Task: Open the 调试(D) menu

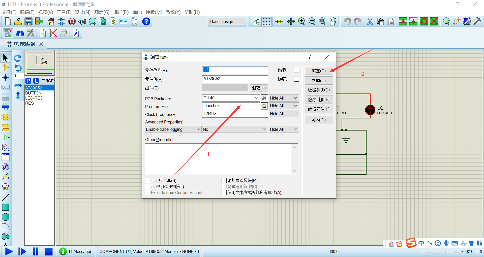Action: (121, 12)
